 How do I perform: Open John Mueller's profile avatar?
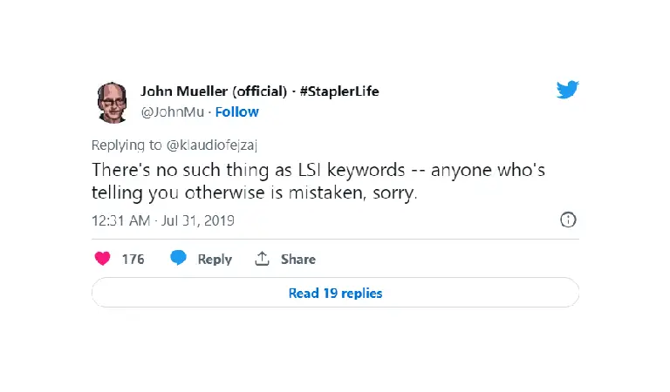point(113,103)
